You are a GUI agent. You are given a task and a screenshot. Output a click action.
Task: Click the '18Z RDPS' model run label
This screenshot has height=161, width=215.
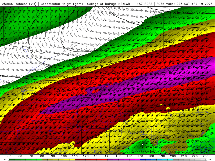(145, 4)
